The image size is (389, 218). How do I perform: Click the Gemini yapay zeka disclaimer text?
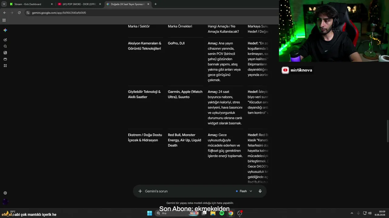200,203
